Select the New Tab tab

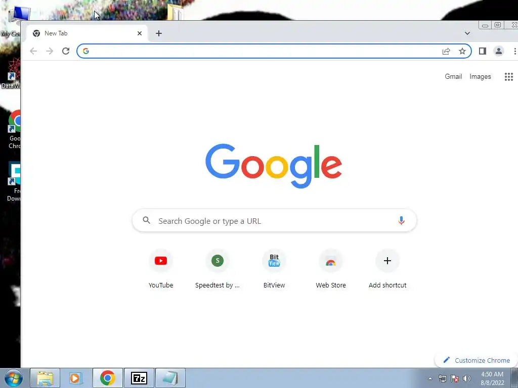tap(87, 33)
